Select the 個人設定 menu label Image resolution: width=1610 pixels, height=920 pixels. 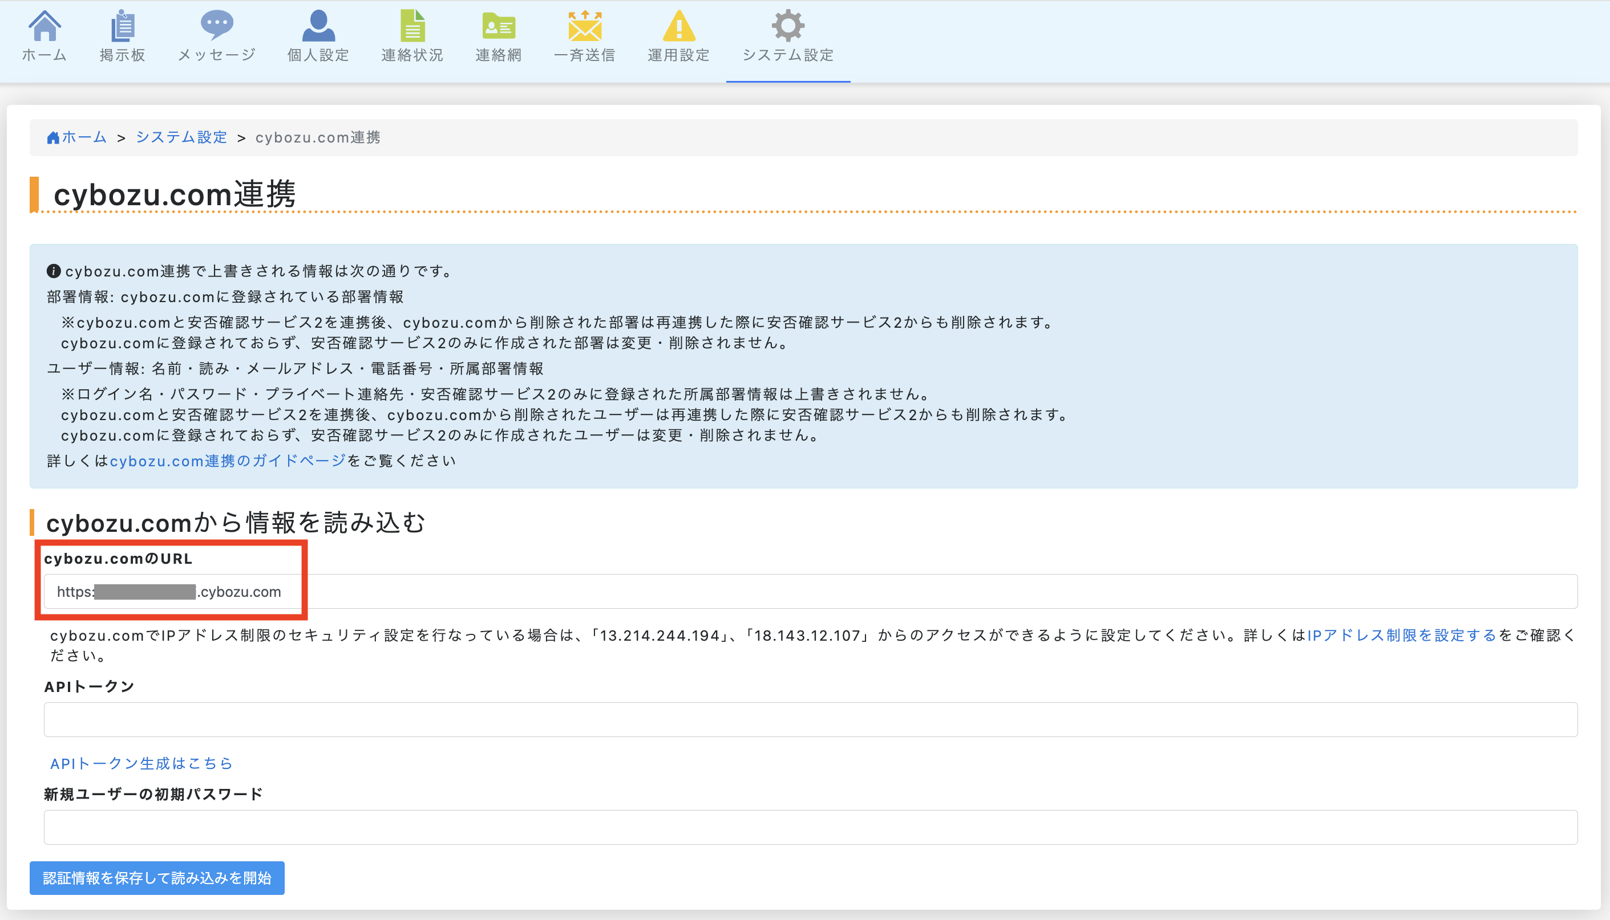click(318, 56)
